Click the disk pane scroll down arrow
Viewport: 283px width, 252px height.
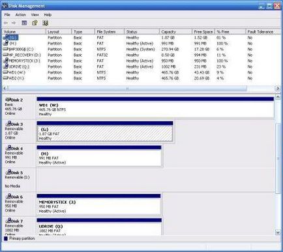tap(278, 232)
